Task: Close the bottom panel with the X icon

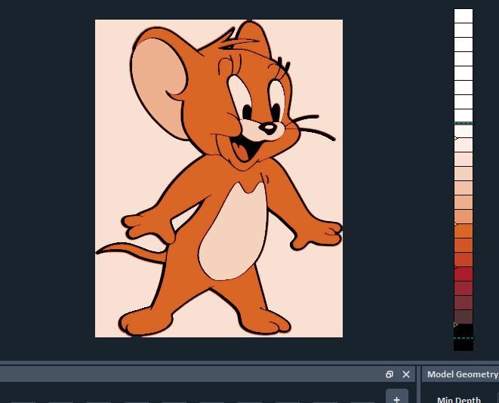Action: (406, 374)
